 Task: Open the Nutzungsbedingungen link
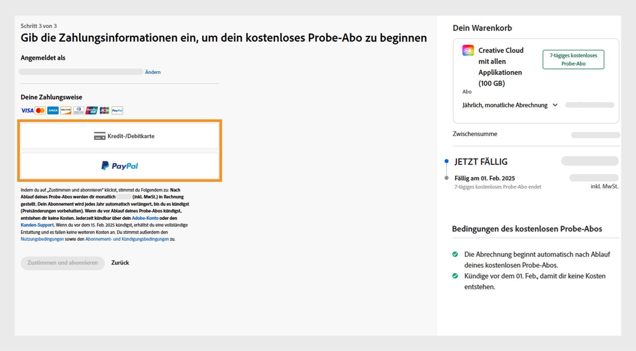(42, 239)
